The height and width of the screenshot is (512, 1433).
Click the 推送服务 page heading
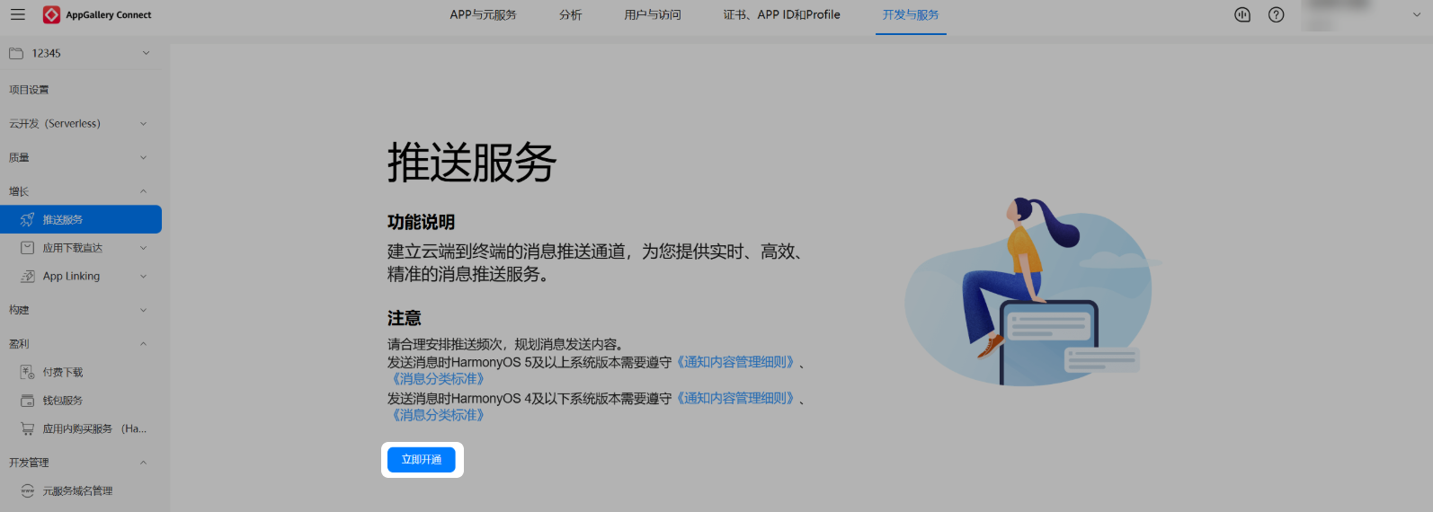[x=472, y=163]
